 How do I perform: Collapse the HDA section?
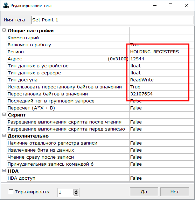(x=4, y=171)
